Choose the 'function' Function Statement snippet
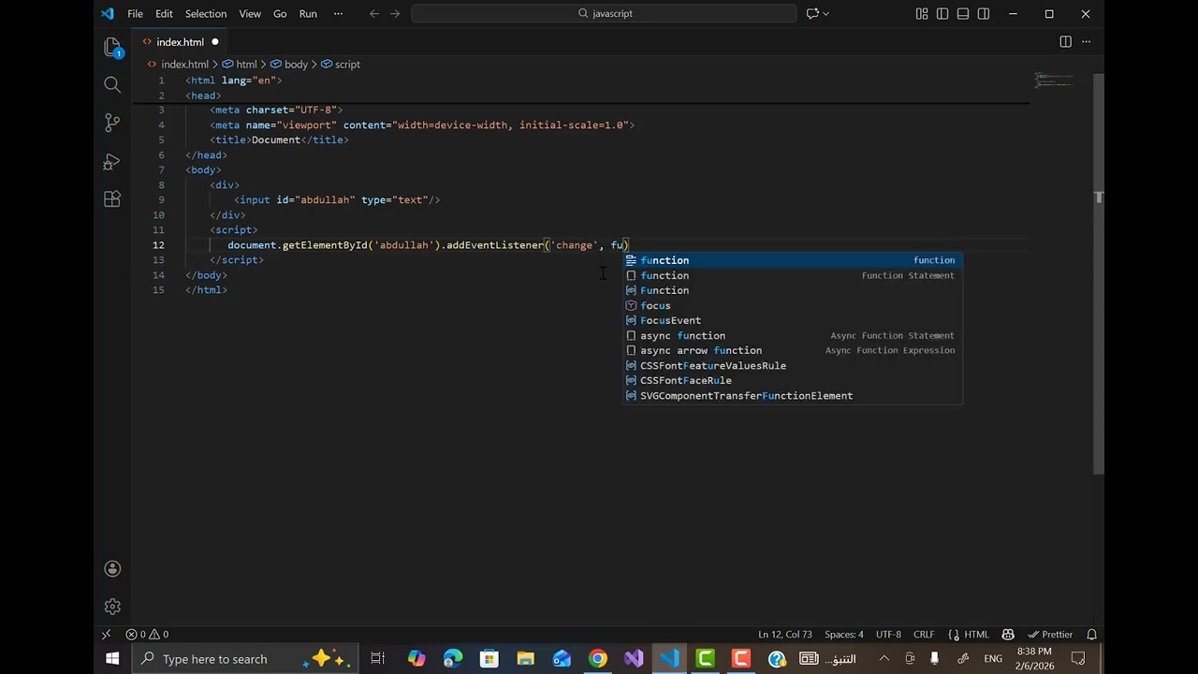 tap(793, 275)
